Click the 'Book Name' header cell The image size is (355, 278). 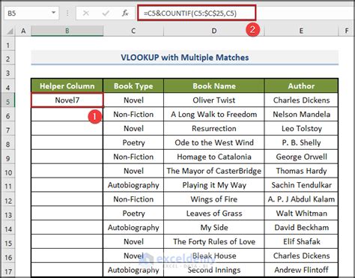[214, 86]
